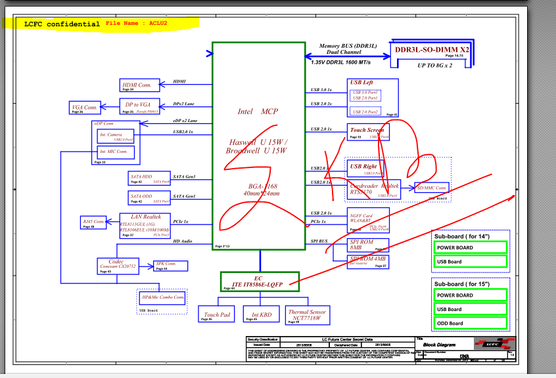
Task: Click the EC ITE IT8586E-LQFP block
Action: tap(260, 282)
